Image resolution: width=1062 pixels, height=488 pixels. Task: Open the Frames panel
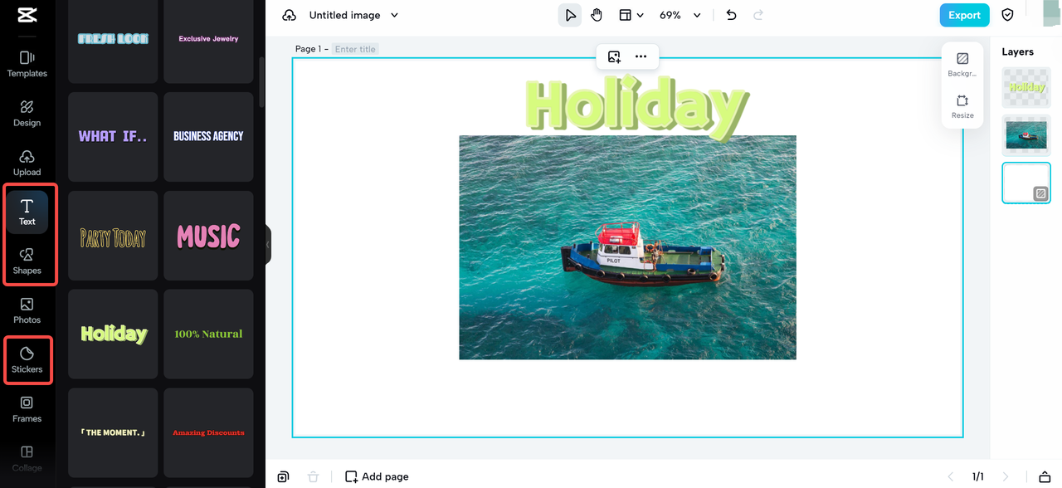(x=27, y=409)
